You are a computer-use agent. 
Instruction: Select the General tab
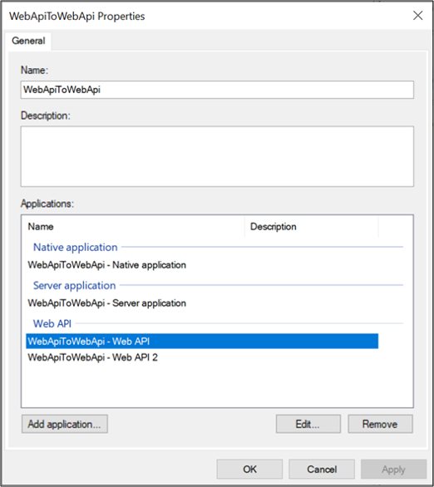[28, 41]
